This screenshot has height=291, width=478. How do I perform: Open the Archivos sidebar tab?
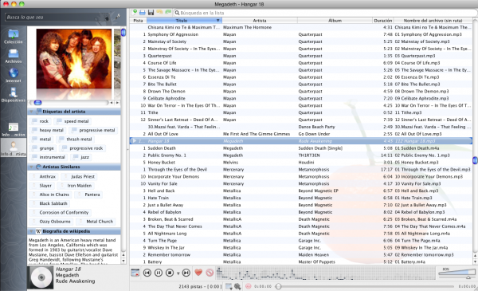pos(13,56)
